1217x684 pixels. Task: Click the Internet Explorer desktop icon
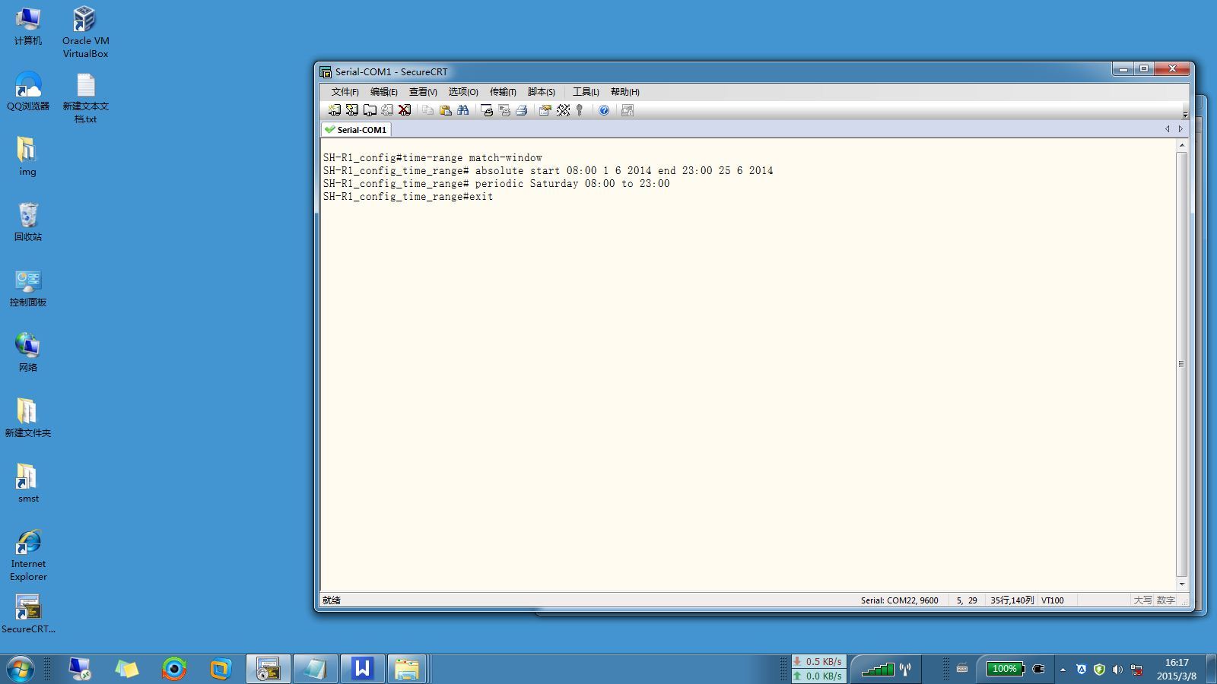28,556
